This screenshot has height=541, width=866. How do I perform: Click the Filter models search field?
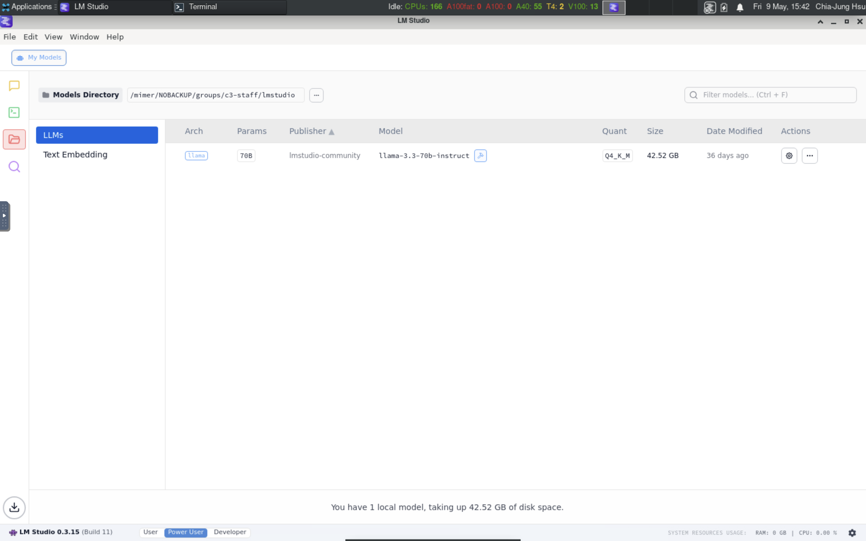[770, 95]
